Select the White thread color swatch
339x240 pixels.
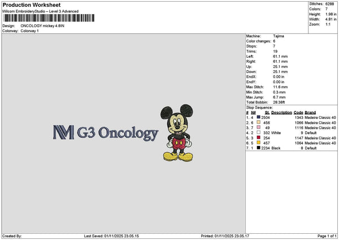[x=258, y=132]
